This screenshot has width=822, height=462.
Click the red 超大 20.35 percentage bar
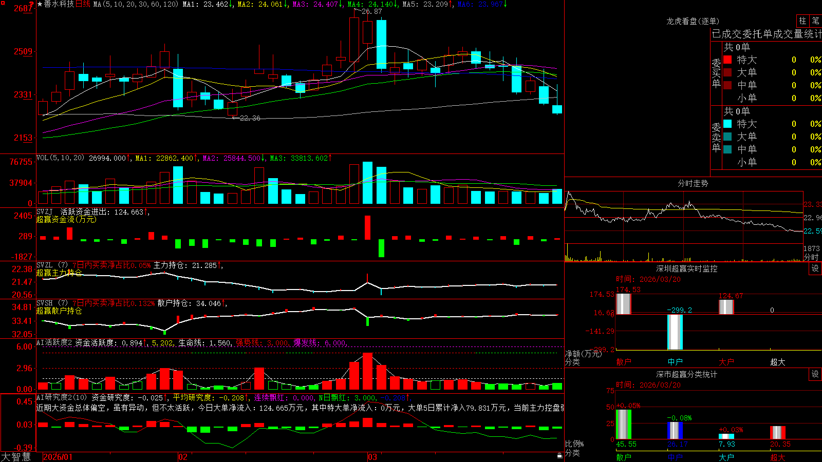(x=777, y=432)
